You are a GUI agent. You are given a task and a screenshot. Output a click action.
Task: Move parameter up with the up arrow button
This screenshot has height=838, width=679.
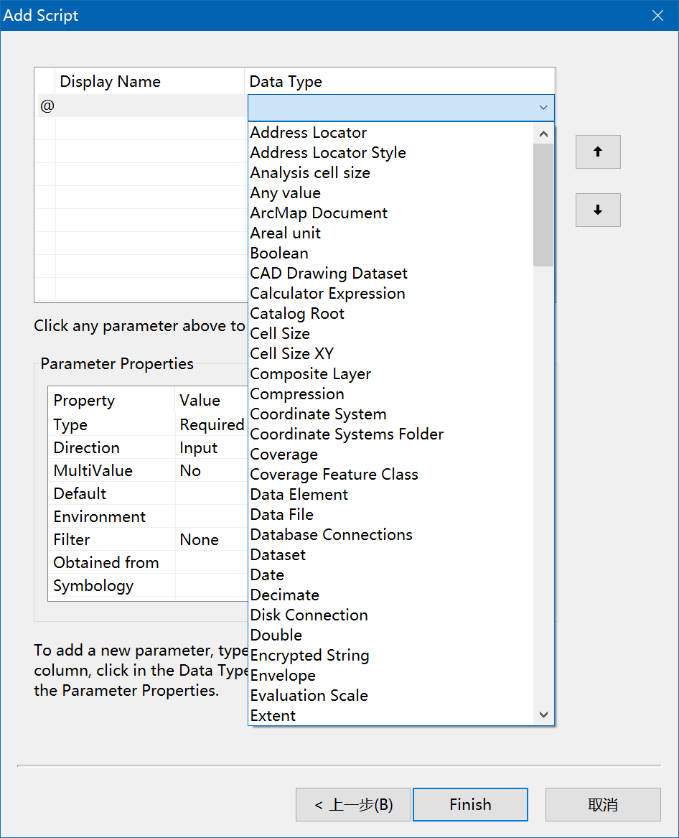coord(598,152)
